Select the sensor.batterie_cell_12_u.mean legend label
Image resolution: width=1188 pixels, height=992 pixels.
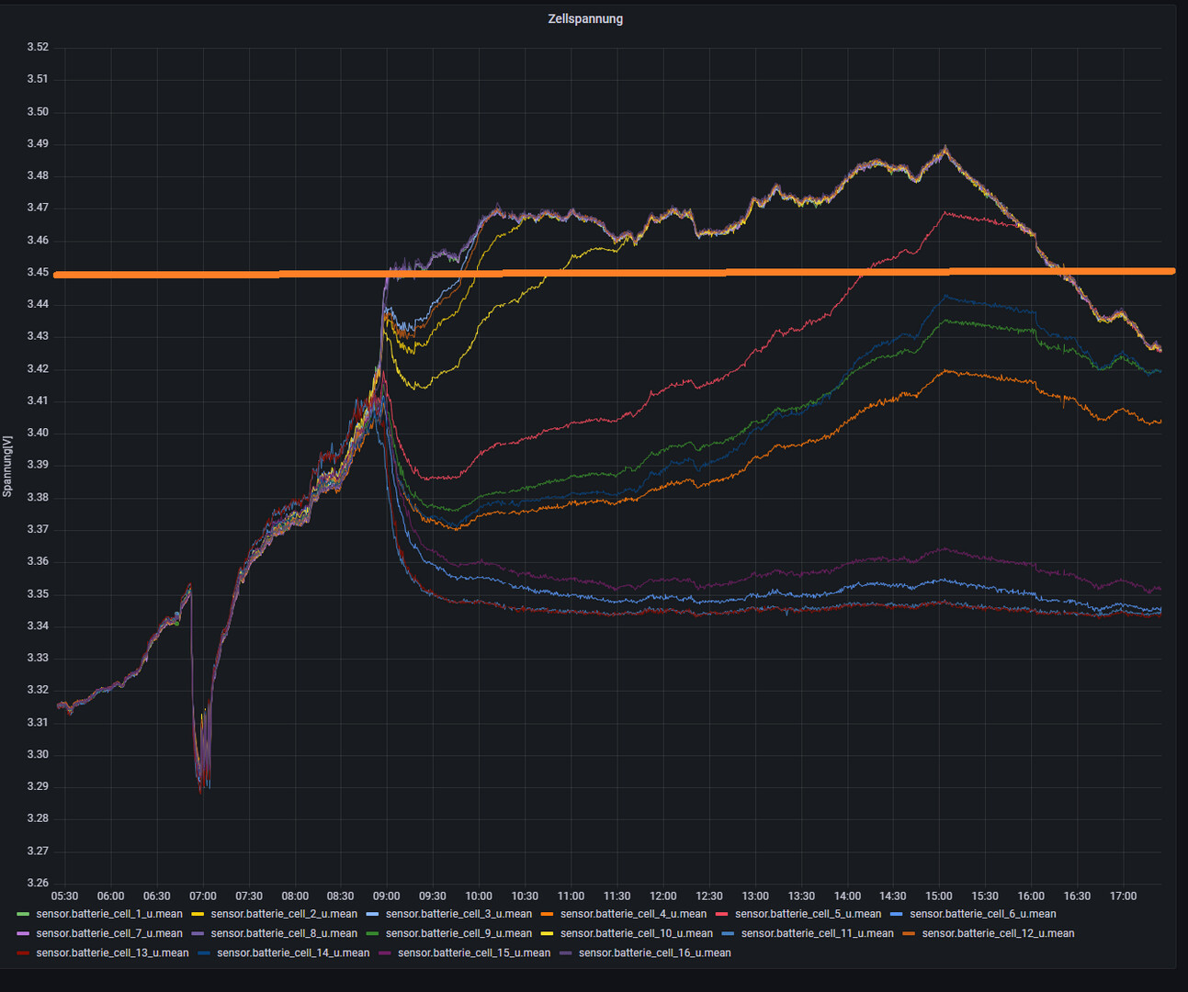(998, 933)
